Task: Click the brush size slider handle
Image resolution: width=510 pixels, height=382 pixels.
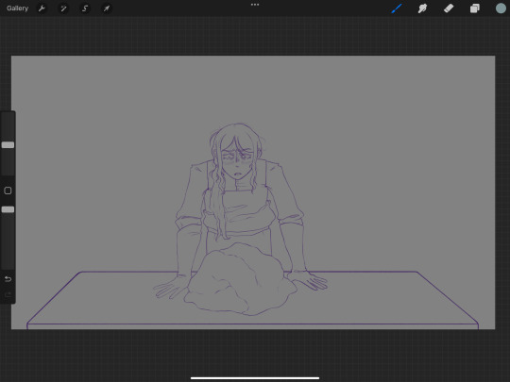Action: pyautogui.click(x=8, y=145)
